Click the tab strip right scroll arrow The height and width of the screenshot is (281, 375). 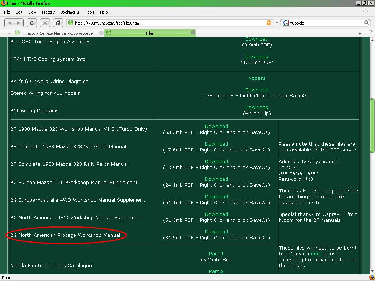pos(360,33)
